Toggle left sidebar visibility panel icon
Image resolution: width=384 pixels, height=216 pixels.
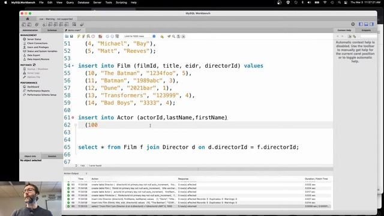coord(361,24)
